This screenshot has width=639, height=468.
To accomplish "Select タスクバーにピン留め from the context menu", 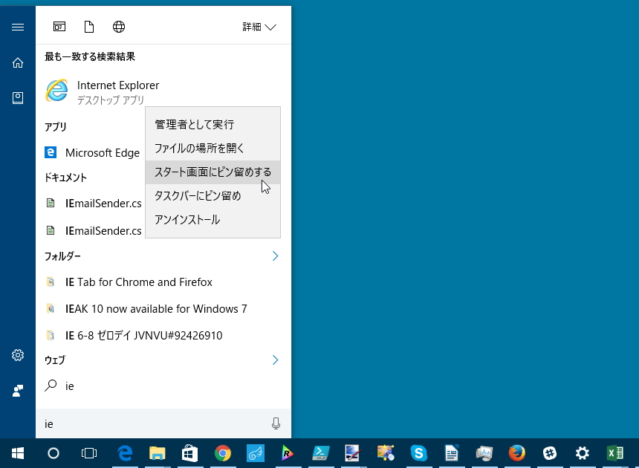I will [196, 195].
